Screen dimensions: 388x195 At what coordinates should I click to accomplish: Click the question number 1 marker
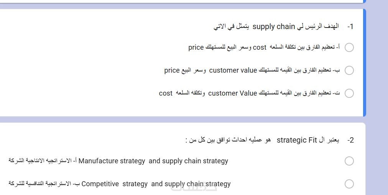pyautogui.click(x=350, y=27)
